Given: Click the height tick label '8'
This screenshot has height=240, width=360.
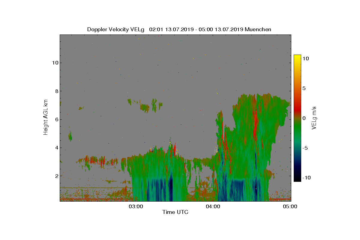Looking at the screenshot, I should (x=56, y=91).
